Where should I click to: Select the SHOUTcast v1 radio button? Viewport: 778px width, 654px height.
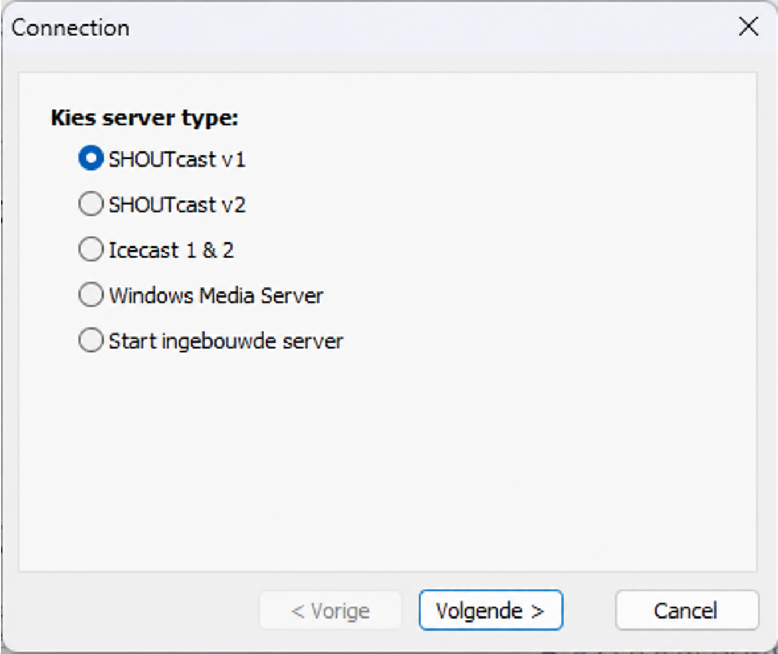click(91, 158)
